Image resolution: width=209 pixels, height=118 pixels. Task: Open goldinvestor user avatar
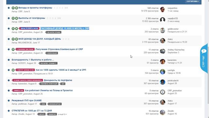[163, 30]
